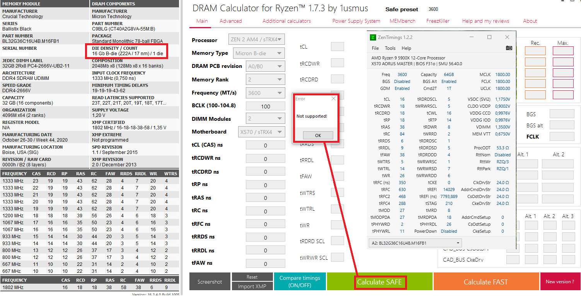The width and height of the screenshot is (581, 296).
Task: Click the 1200 MHz timing row
Action: 90,216
